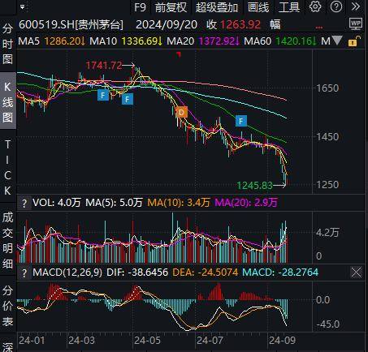Click the WP monitor icon
The height and width of the screenshot is (352, 368).
click(x=356, y=24)
